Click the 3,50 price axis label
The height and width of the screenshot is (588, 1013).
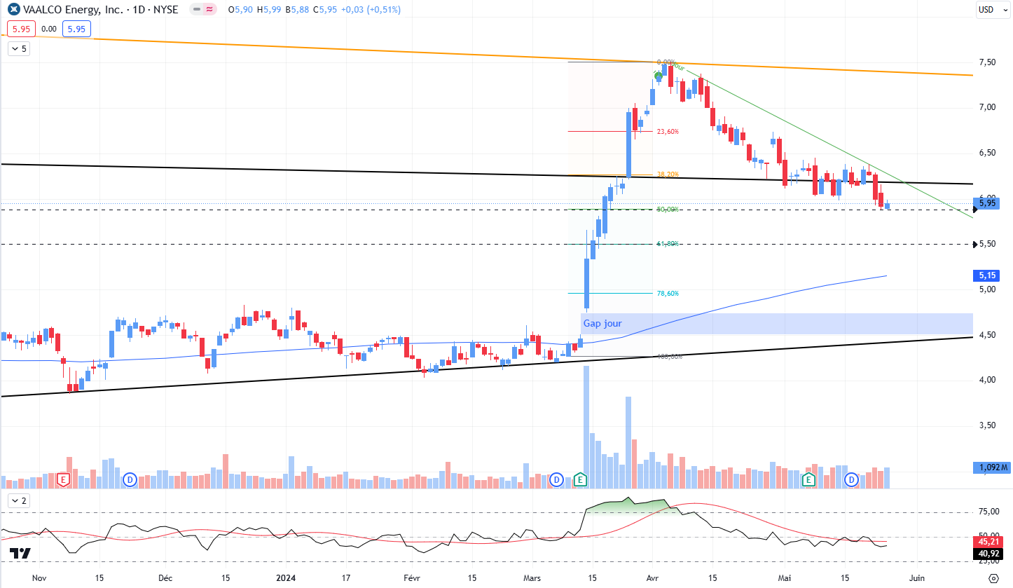click(x=987, y=425)
